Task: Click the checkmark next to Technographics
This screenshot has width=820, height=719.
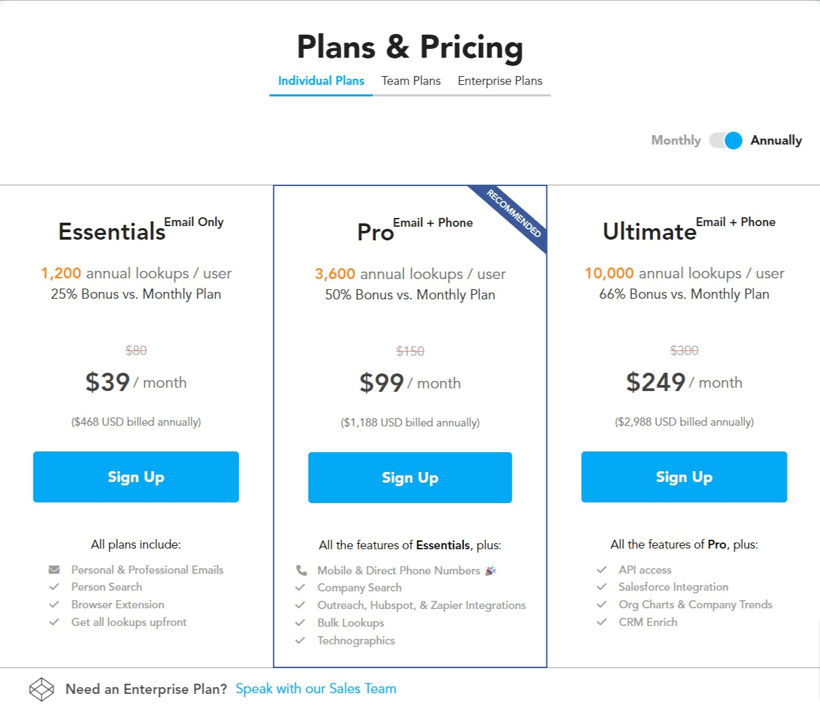Action: 300,640
